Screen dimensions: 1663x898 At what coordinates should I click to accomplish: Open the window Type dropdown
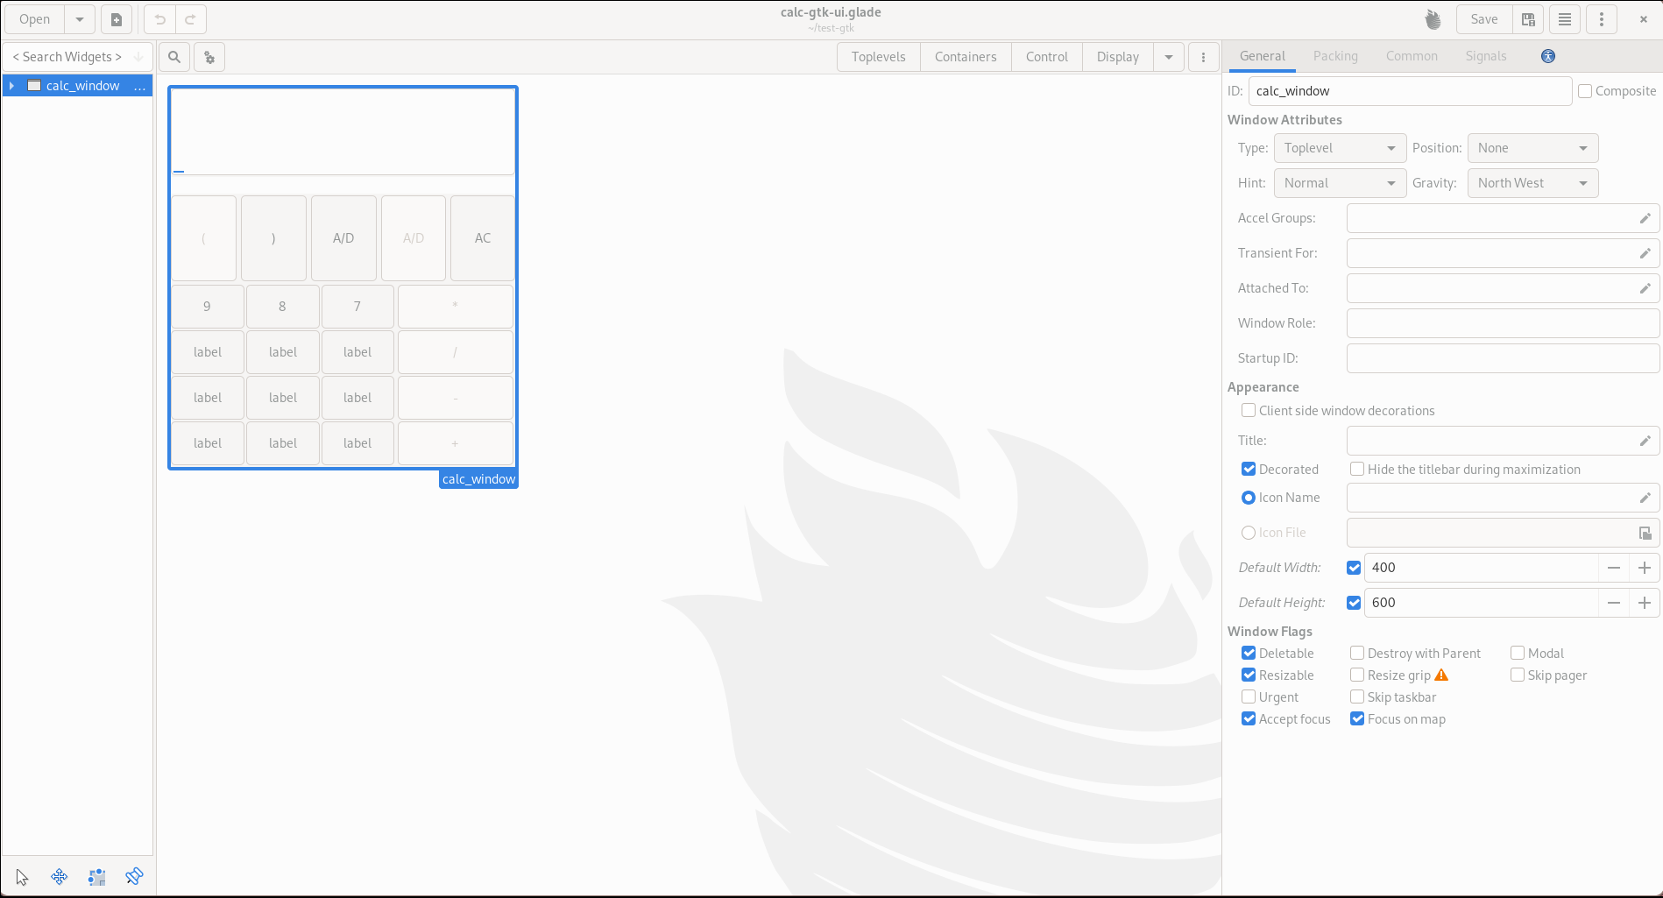[x=1340, y=148]
